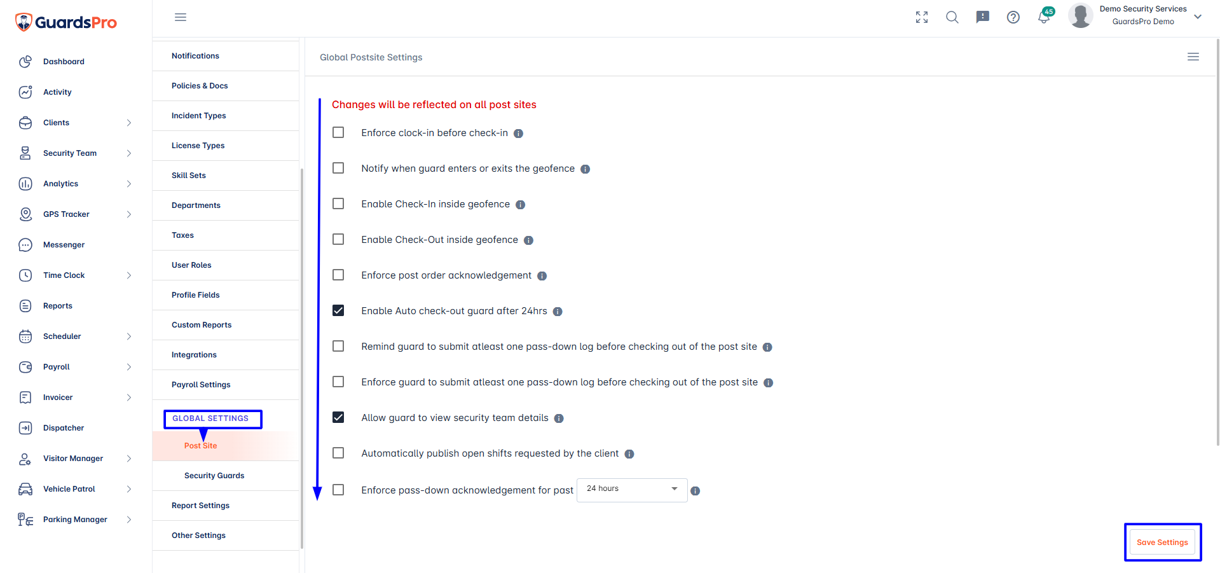Uncheck Enable Auto check-out guard after 24hrs
Screen dimensions: 1220x573
coord(338,310)
